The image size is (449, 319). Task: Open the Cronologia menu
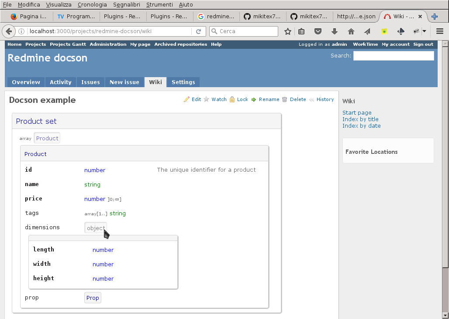[x=92, y=4]
